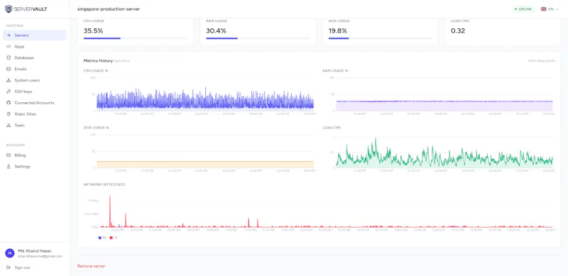Image resolution: width=568 pixels, height=276 pixels.
Task: Click the Static Sites icon
Action: (x=9, y=114)
